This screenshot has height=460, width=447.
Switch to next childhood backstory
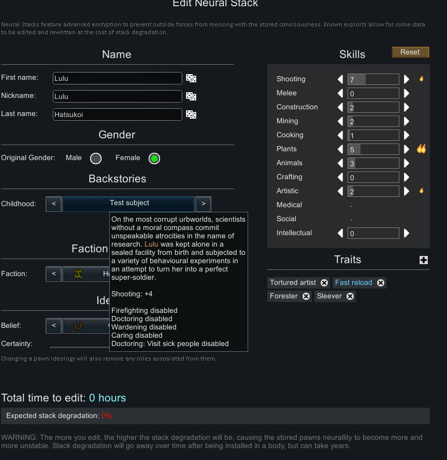204,204
